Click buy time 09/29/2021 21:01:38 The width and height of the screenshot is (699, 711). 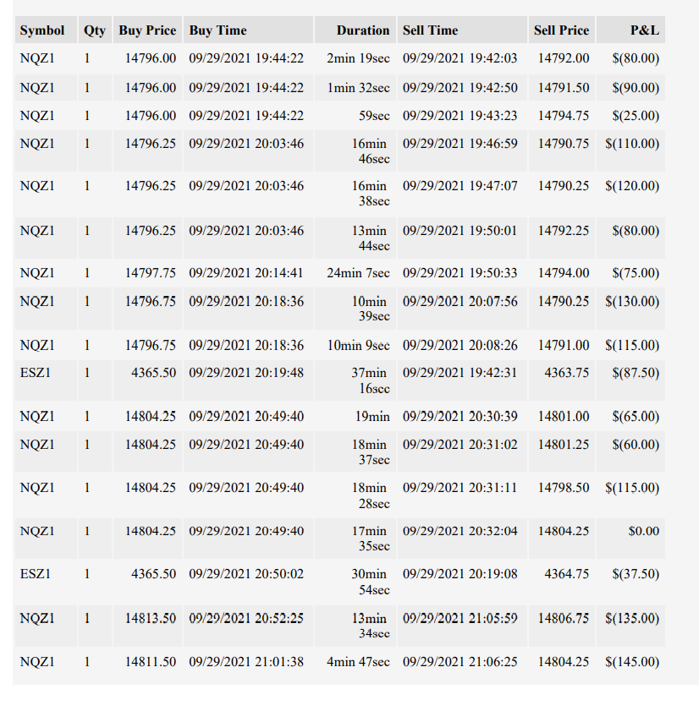point(248,662)
